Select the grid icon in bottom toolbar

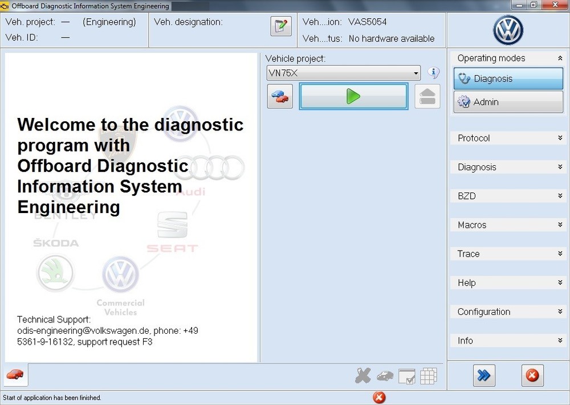click(428, 376)
